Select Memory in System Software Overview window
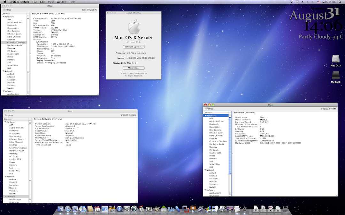Screen dimensions: 345x215 [x=13, y=154]
